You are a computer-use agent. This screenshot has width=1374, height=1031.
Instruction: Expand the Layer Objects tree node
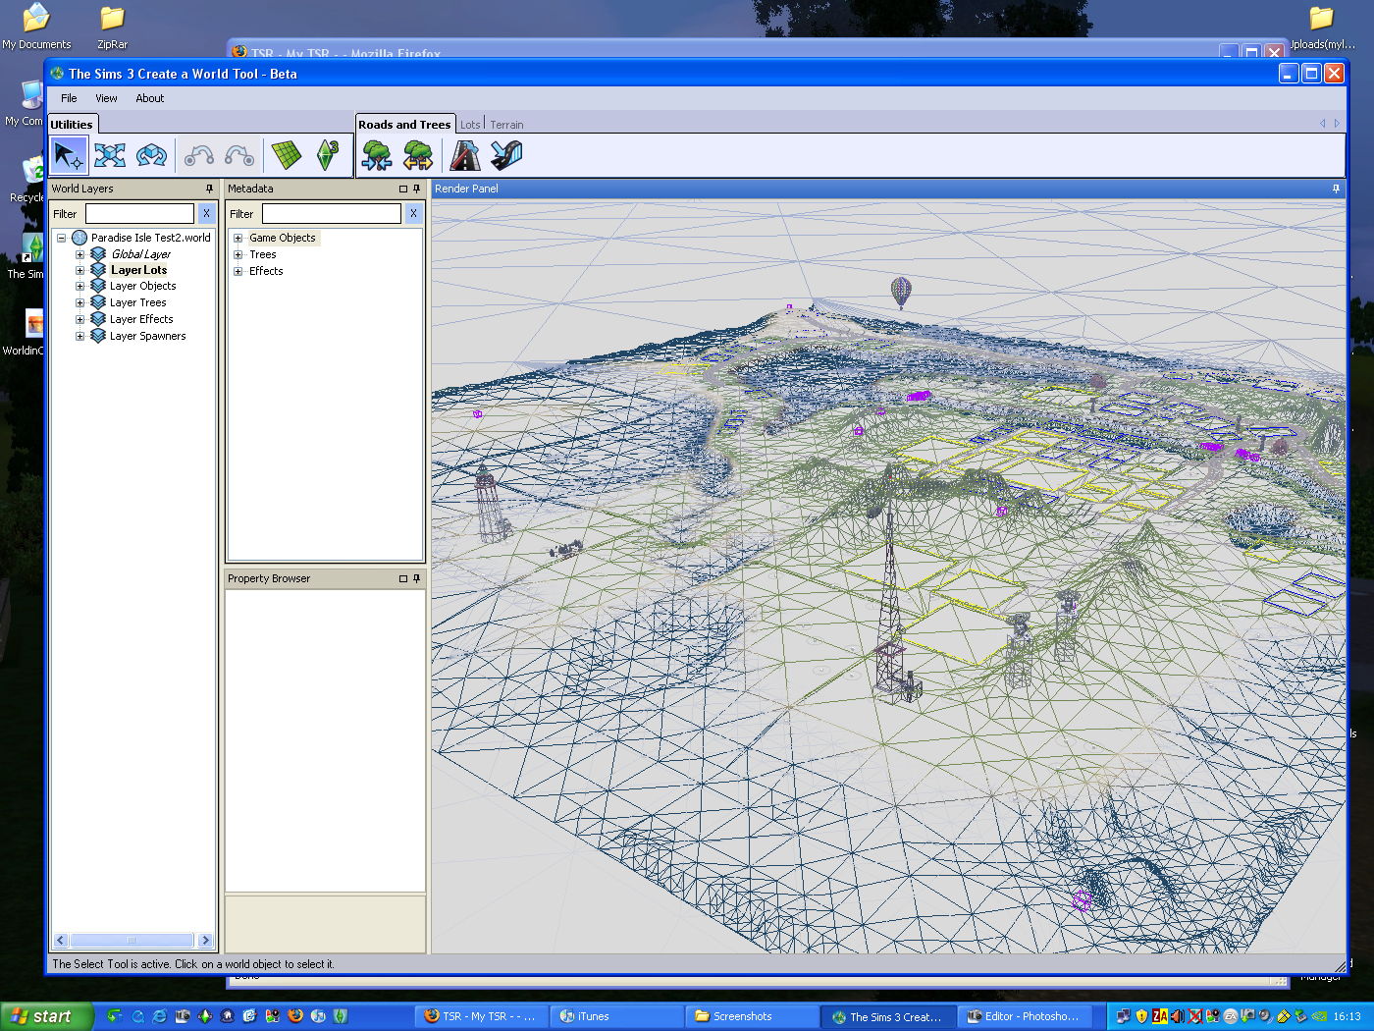[80, 287]
